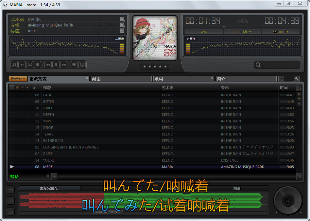The height and width of the screenshot is (221, 310).
Task: Sort by the 专辑 column header
Action: tap(249, 87)
